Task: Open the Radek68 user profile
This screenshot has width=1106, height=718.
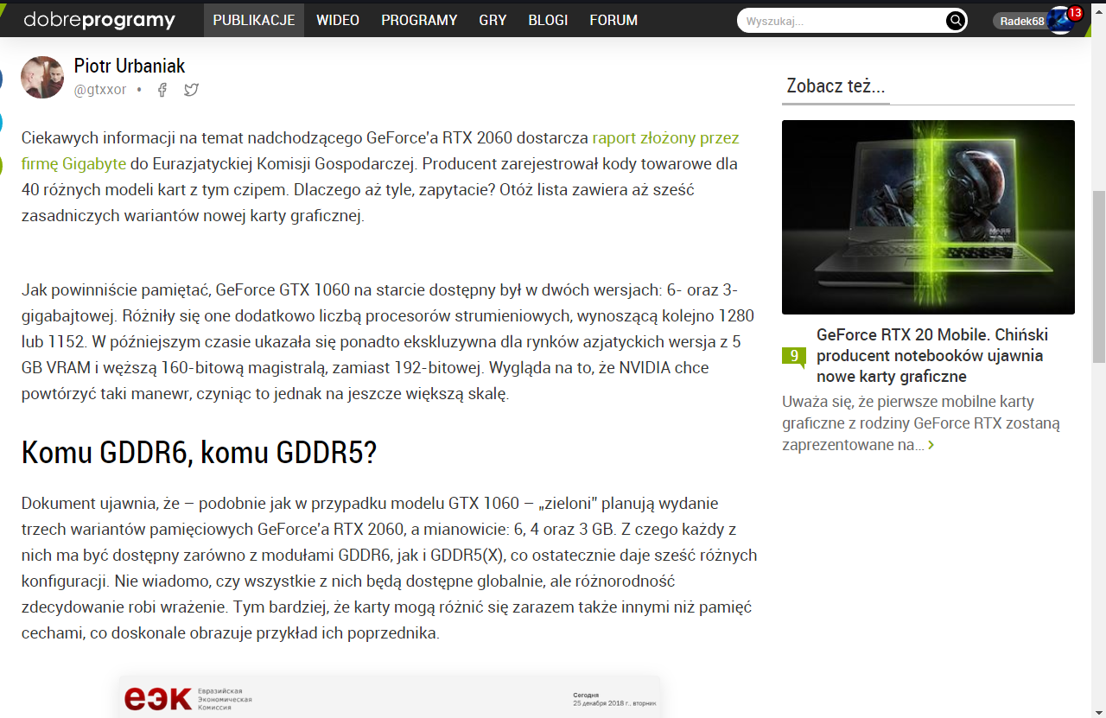Action: (x=1022, y=21)
